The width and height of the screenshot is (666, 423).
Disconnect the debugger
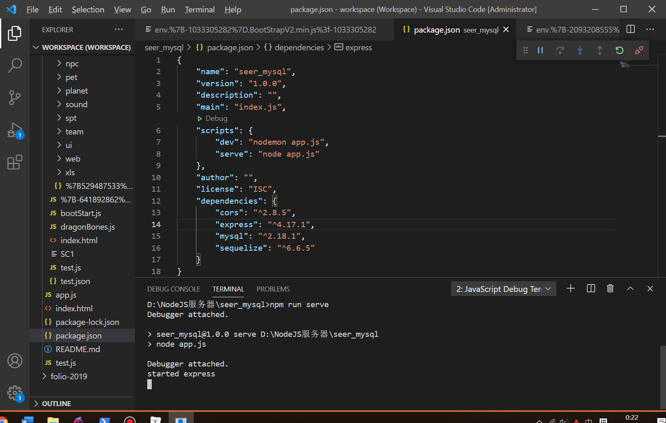tap(639, 50)
